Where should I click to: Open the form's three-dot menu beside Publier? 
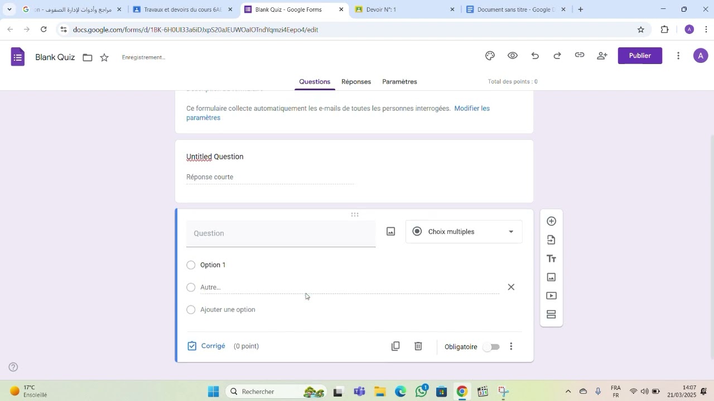pyautogui.click(x=678, y=56)
